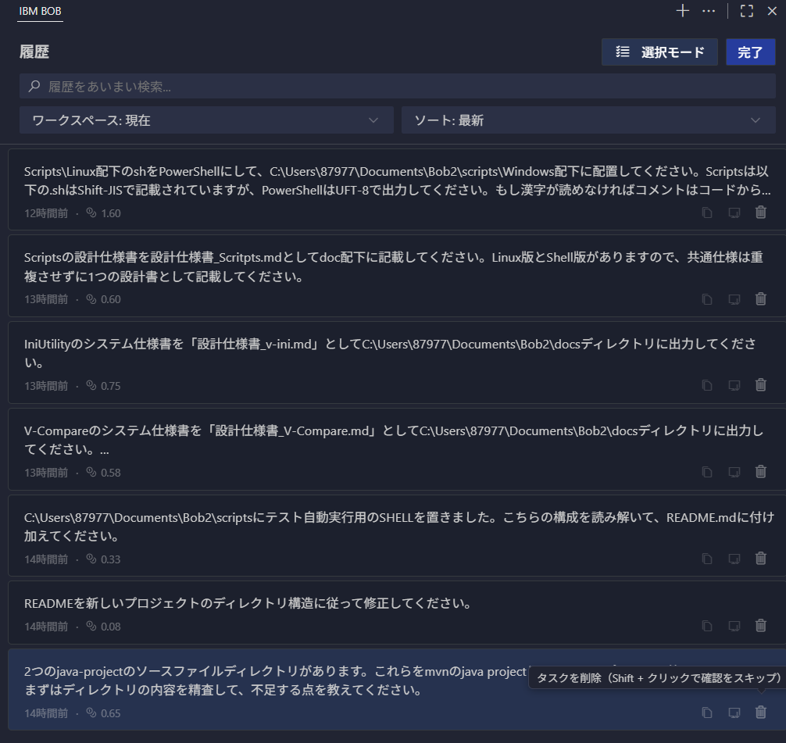Viewport: 786px width, 743px height.
Task: Focus the 履歴をあいまい検索 search field
Action: click(398, 86)
